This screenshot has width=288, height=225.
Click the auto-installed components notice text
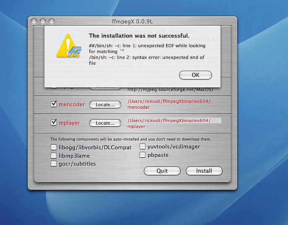coord(131,139)
